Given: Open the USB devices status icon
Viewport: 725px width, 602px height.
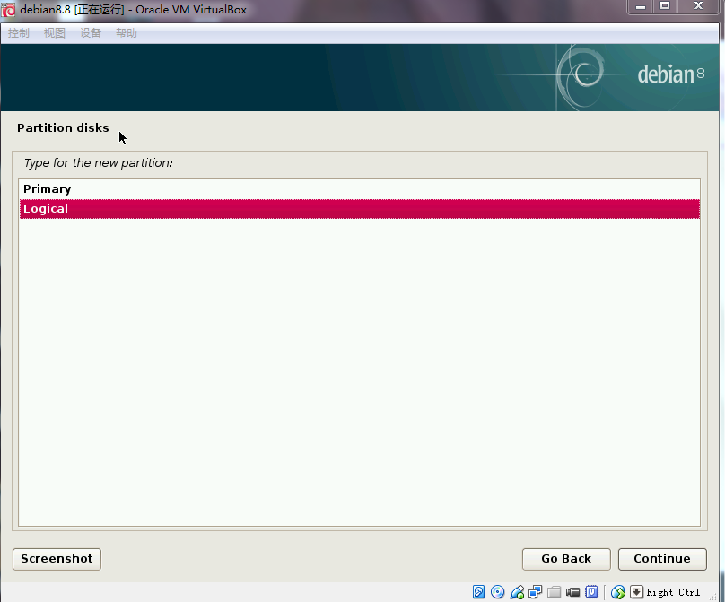Looking at the screenshot, I should pos(517,592).
